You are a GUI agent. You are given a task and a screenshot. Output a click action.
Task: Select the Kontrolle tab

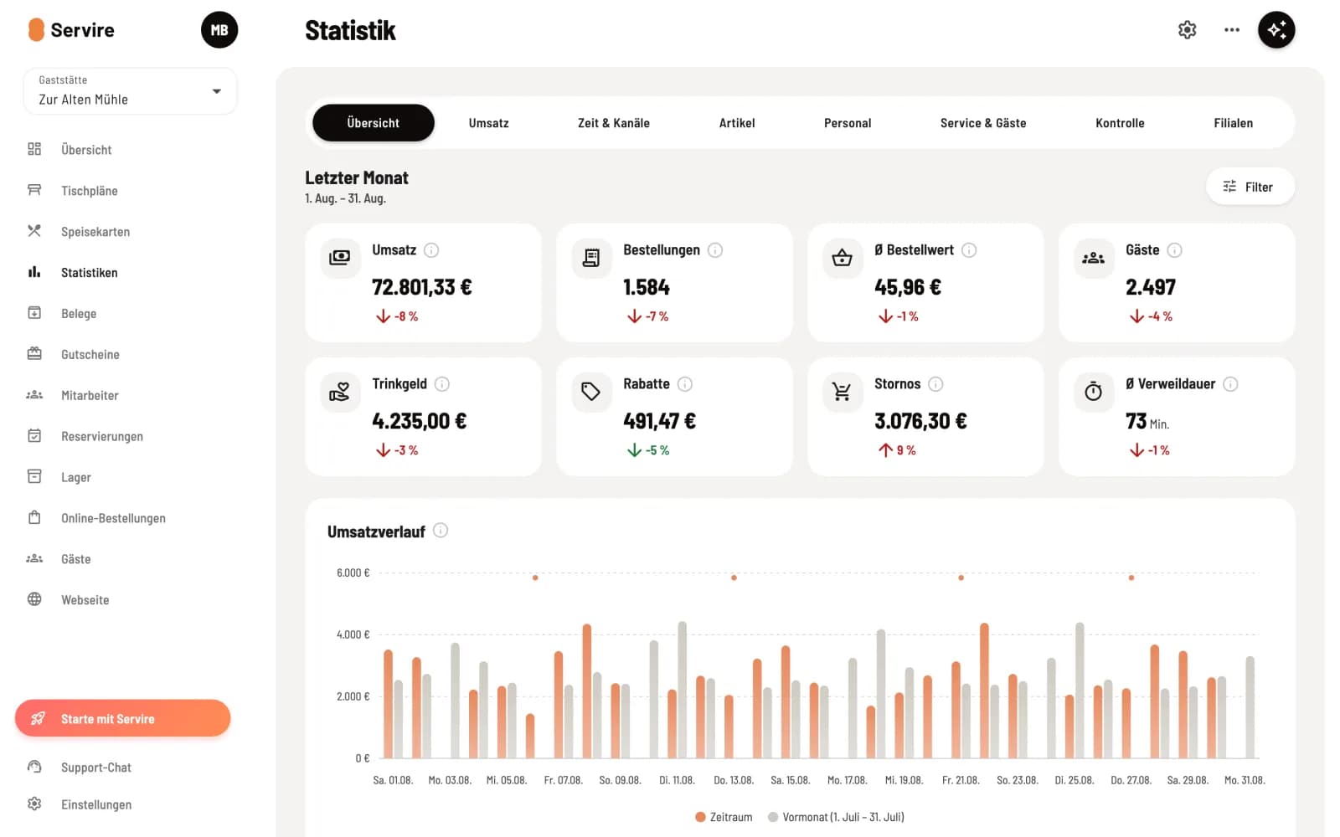[1120, 123]
